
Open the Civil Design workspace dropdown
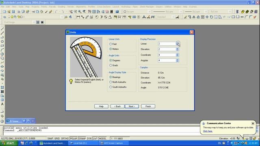click(34, 22)
